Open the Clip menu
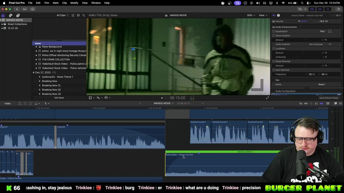 (64, 3)
